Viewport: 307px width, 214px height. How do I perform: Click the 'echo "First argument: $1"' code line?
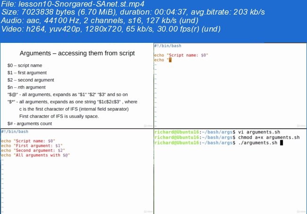coord(32,146)
